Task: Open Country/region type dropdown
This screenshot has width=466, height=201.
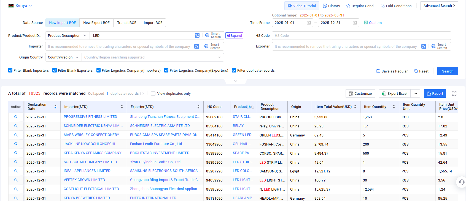Action: [x=63, y=57]
